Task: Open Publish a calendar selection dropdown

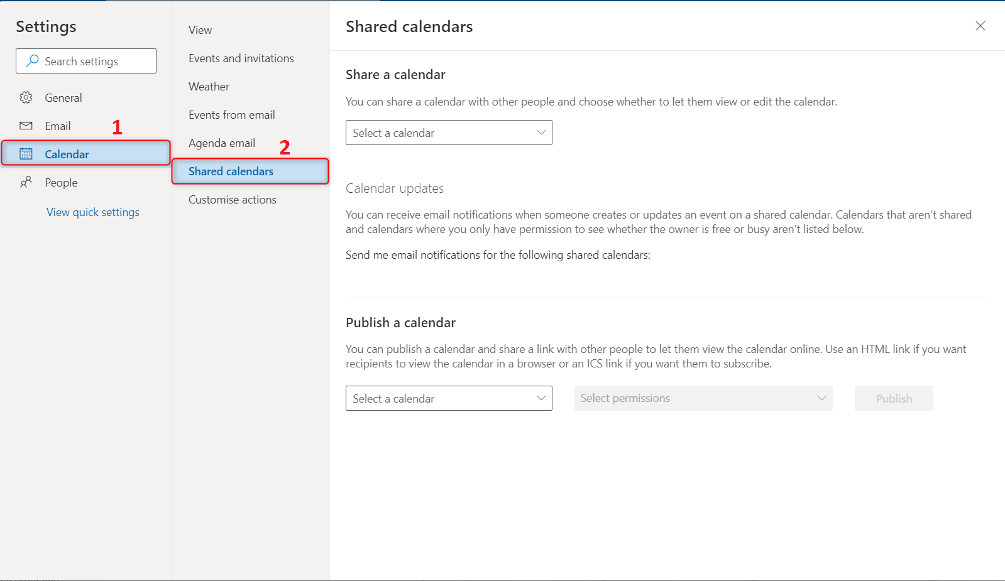Action: (449, 398)
